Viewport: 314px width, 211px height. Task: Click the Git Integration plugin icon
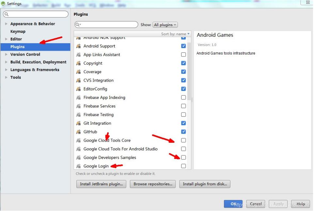[79, 123]
